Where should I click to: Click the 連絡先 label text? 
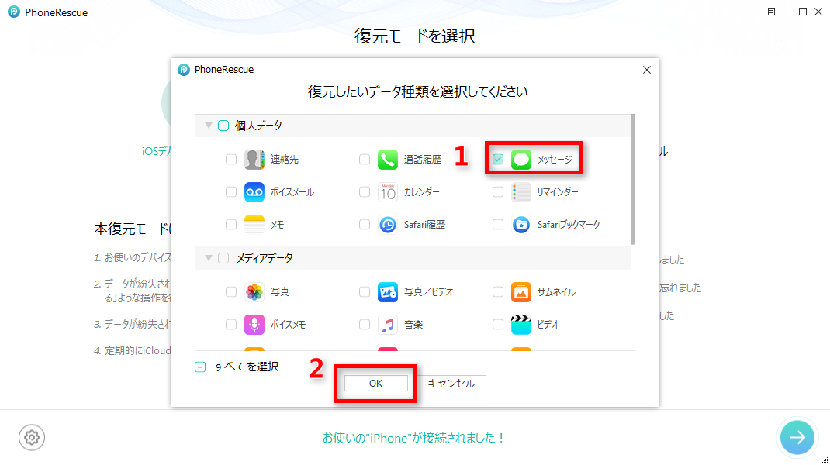tap(285, 159)
